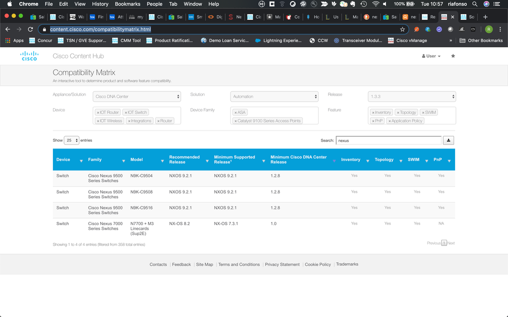Go back with the browser back arrow
508x317 pixels.
pyautogui.click(x=8, y=29)
